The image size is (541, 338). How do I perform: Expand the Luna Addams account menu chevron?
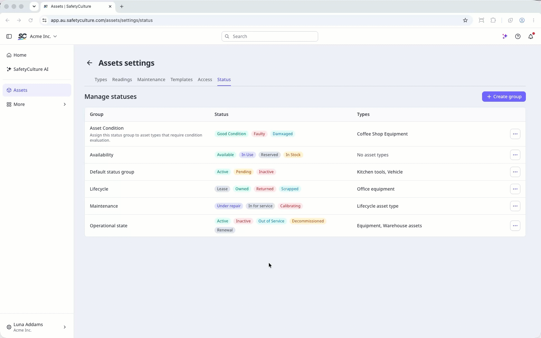65,327
